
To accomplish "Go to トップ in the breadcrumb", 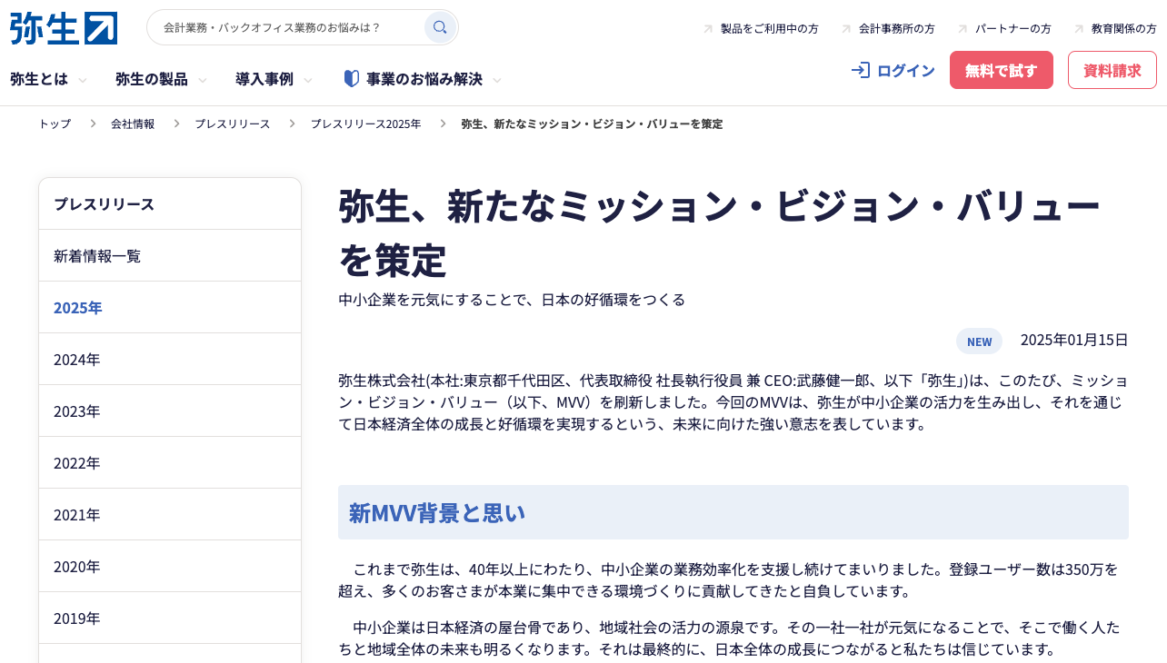I will [x=55, y=124].
